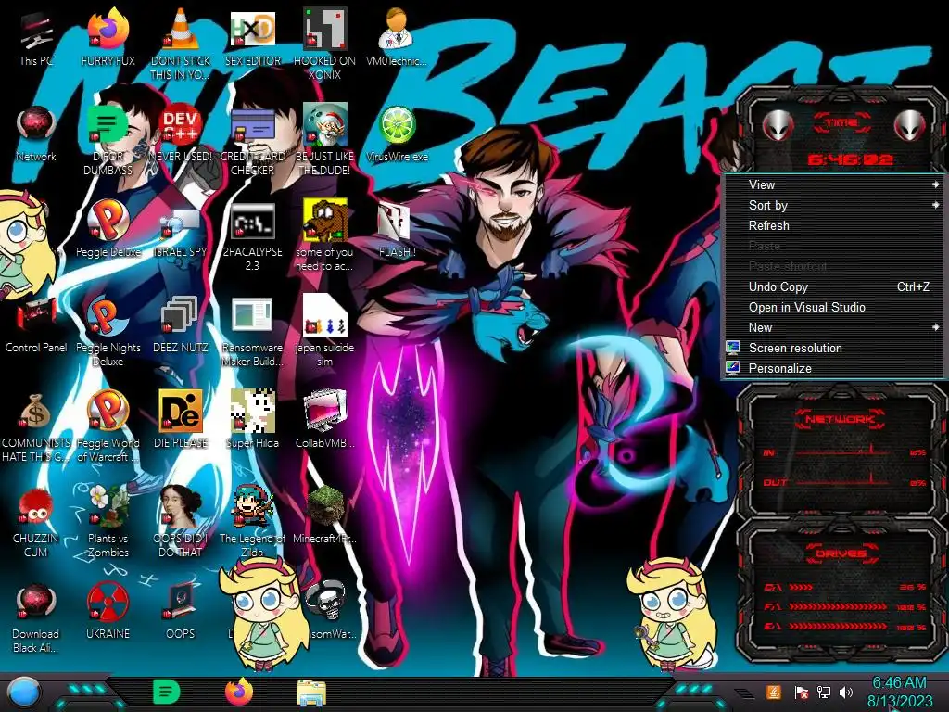This screenshot has width=949, height=712.
Task: Select the Ransomware Maker Builder icon
Action: point(252,317)
